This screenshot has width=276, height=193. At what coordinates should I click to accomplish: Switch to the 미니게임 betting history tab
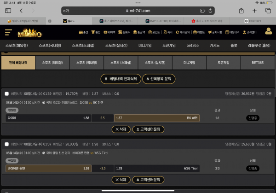[189, 63]
